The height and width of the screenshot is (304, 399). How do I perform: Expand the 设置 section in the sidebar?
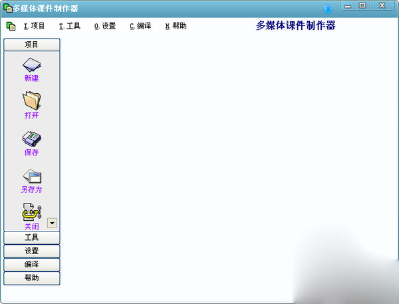(31, 251)
